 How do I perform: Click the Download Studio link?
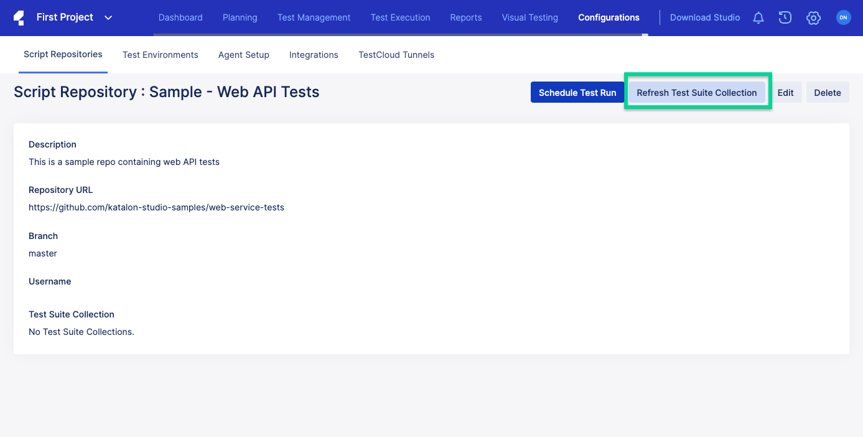[x=704, y=17]
